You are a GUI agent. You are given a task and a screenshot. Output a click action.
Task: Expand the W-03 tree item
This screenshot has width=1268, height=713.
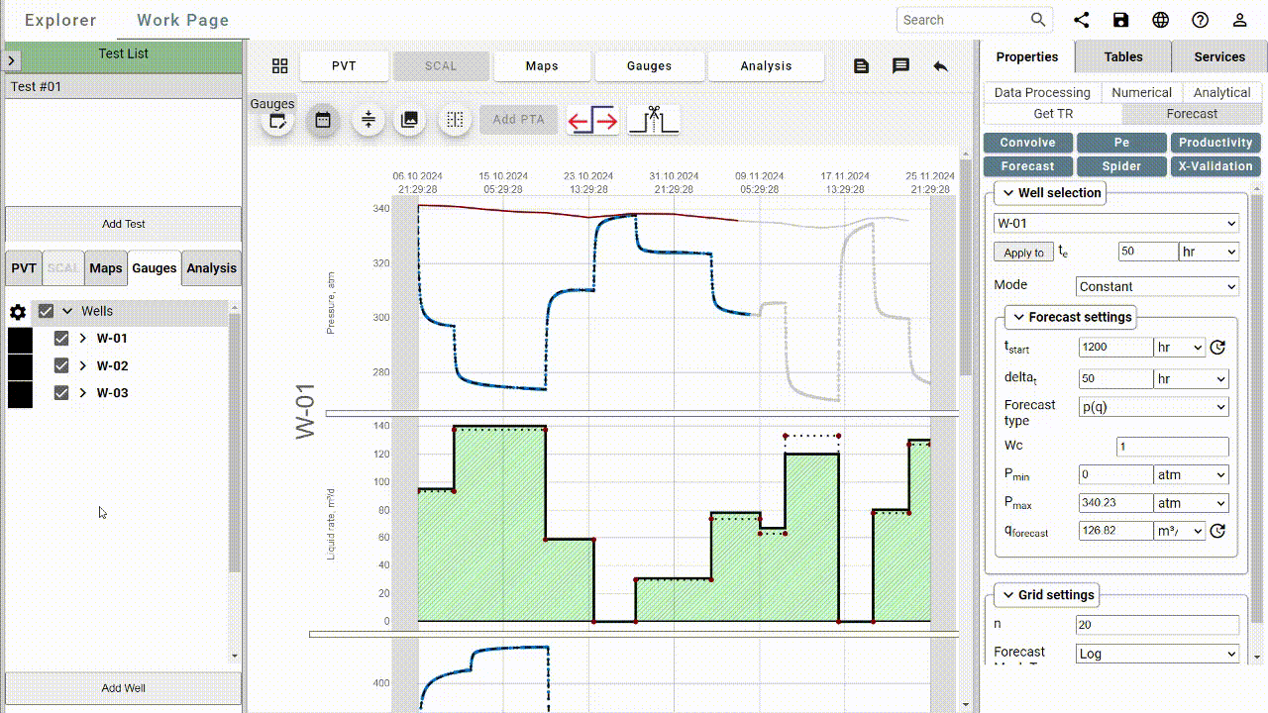(83, 392)
